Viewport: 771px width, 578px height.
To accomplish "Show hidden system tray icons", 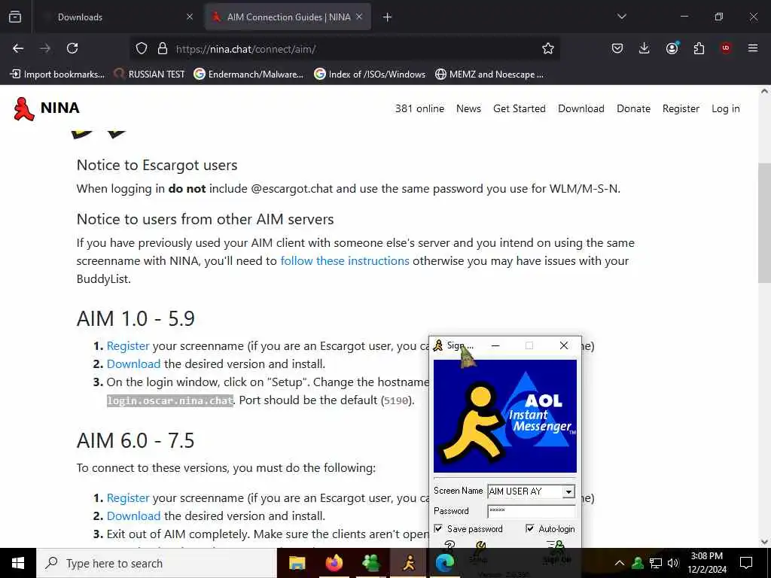I will click(x=620, y=563).
